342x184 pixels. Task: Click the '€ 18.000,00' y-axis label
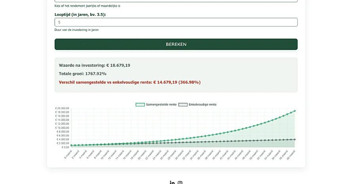click(62, 112)
